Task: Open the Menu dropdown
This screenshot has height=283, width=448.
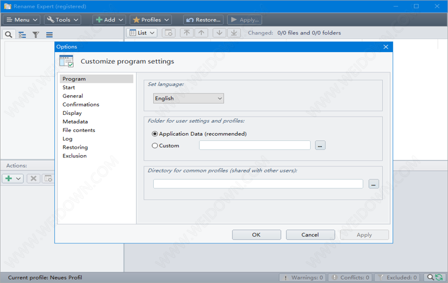Action: (22, 20)
